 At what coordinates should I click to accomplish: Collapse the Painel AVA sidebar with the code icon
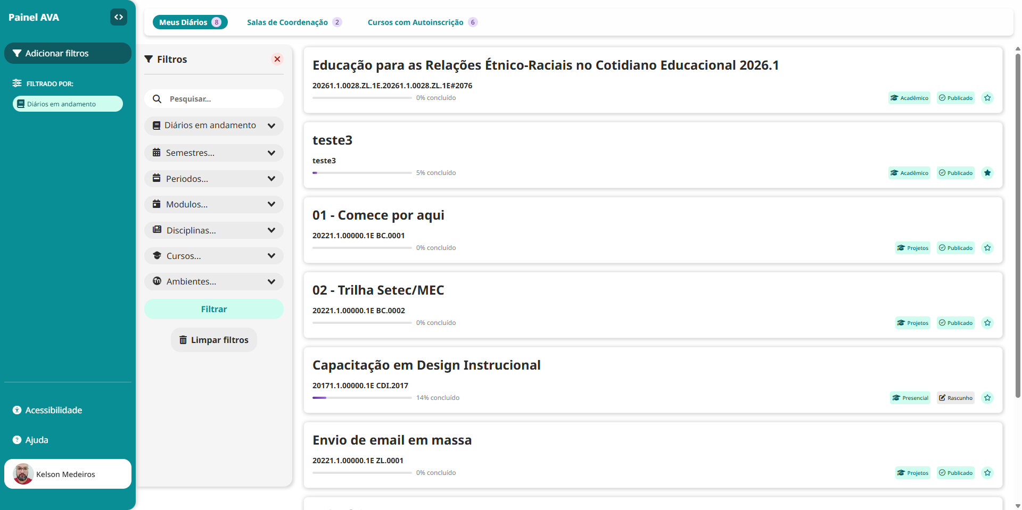119,17
